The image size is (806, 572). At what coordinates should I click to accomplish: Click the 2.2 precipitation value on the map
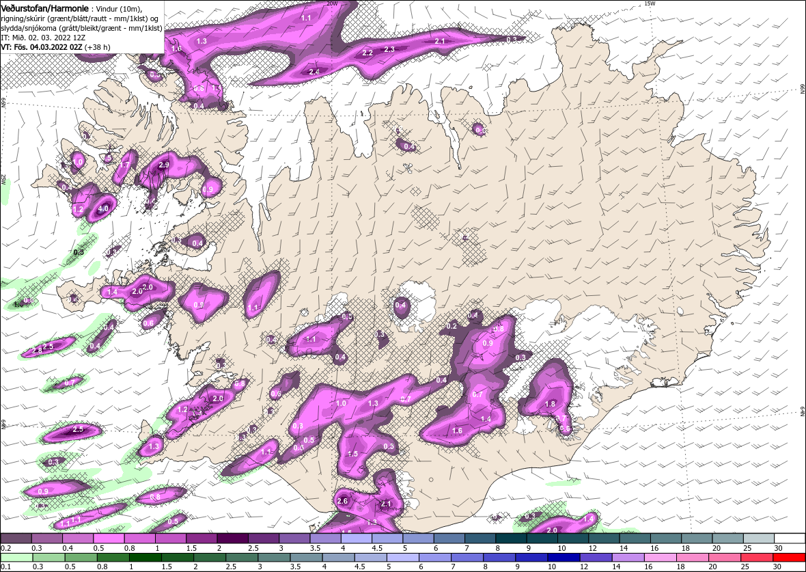[367, 53]
